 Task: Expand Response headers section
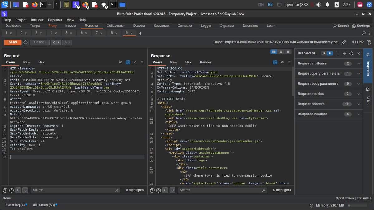point(329,114)
